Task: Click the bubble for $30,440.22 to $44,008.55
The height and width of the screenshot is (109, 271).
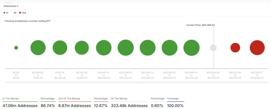Action: point(148,48)
